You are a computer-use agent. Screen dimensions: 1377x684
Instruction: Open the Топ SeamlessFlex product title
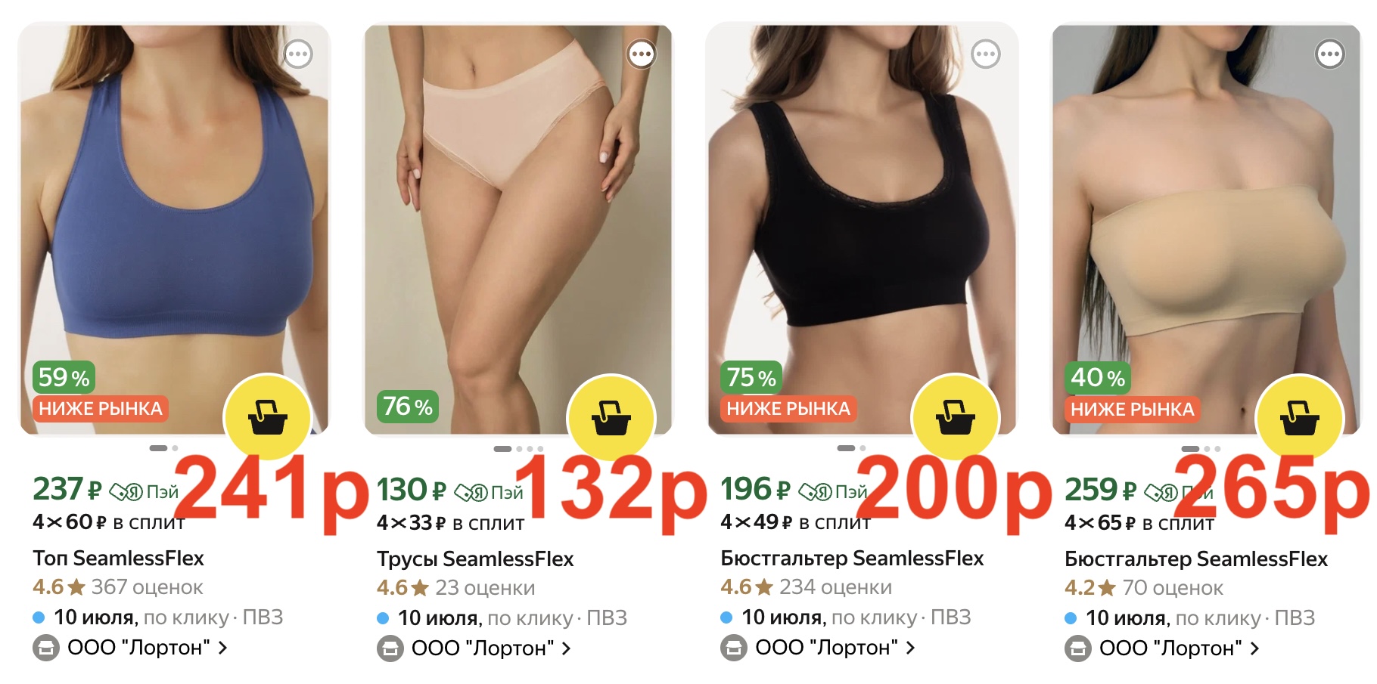[x=119, y=559]
